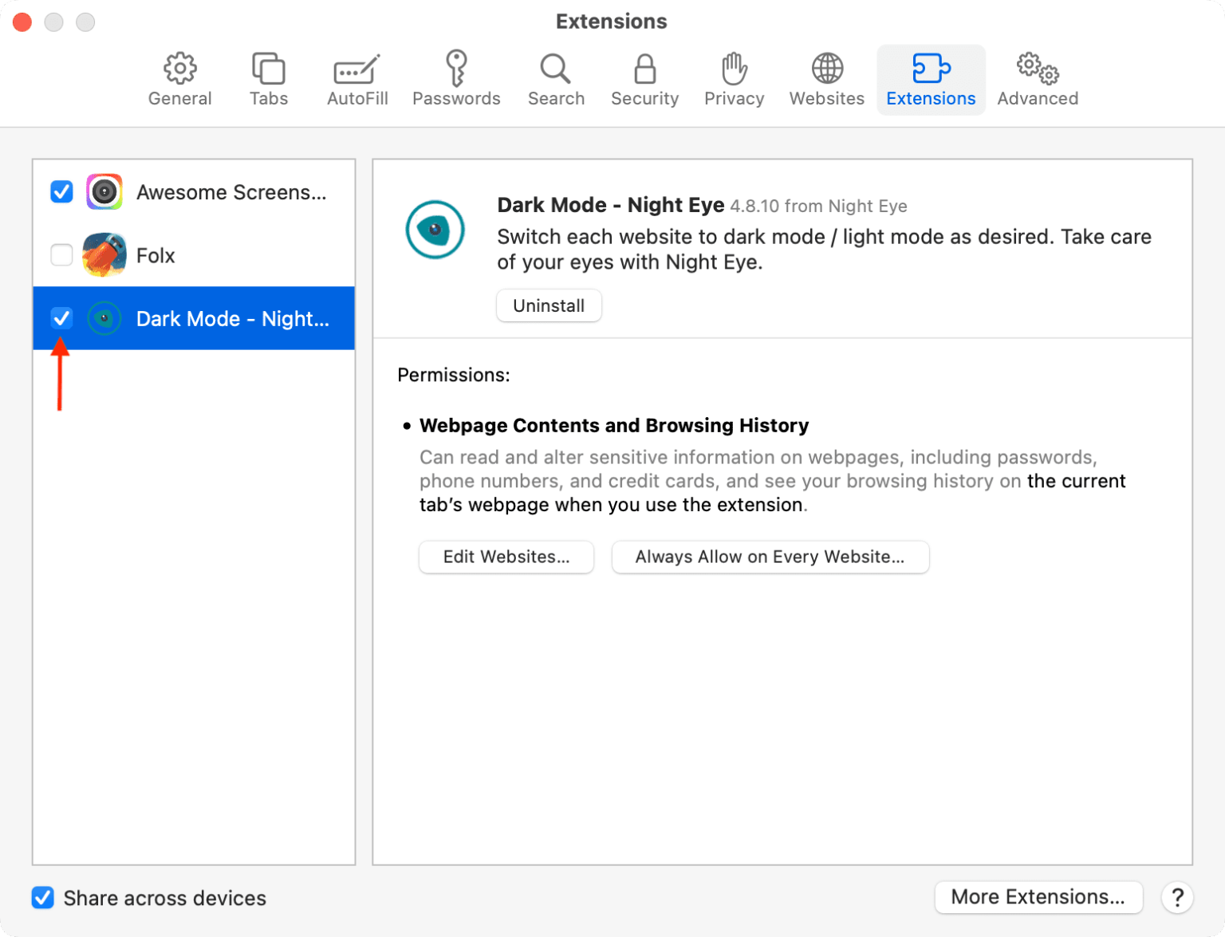Open the Search magnifier icon
Screen dimensions: 1225x937
point(555,69)
